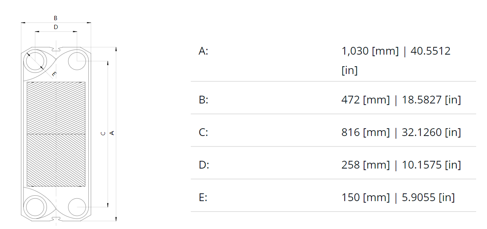Image resolution: width=487 pixels, height=229 pixels.
Task: Click the vertical C dimension label
Action: 103,133
